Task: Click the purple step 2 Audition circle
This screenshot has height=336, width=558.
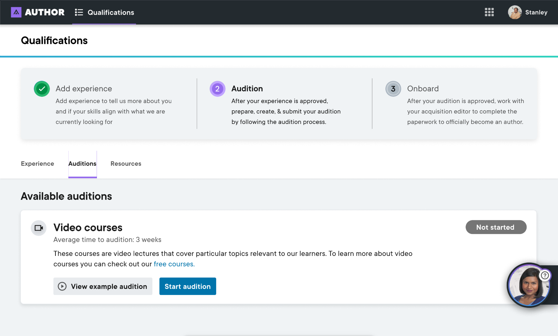Action: tap(217, 89)
